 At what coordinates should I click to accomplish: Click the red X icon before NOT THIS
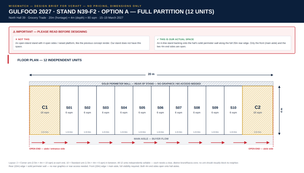16,39
